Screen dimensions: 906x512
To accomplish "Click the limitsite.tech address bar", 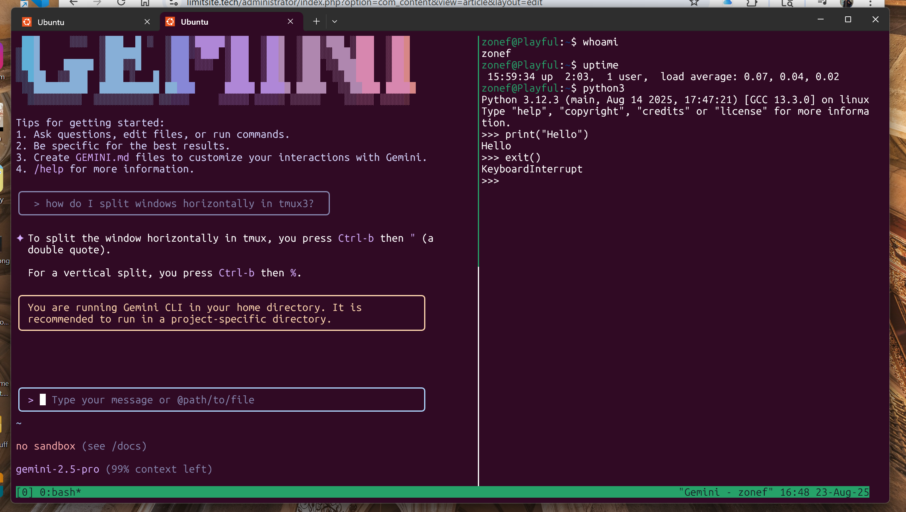I will pyautogui.click(x=364, y=3).
